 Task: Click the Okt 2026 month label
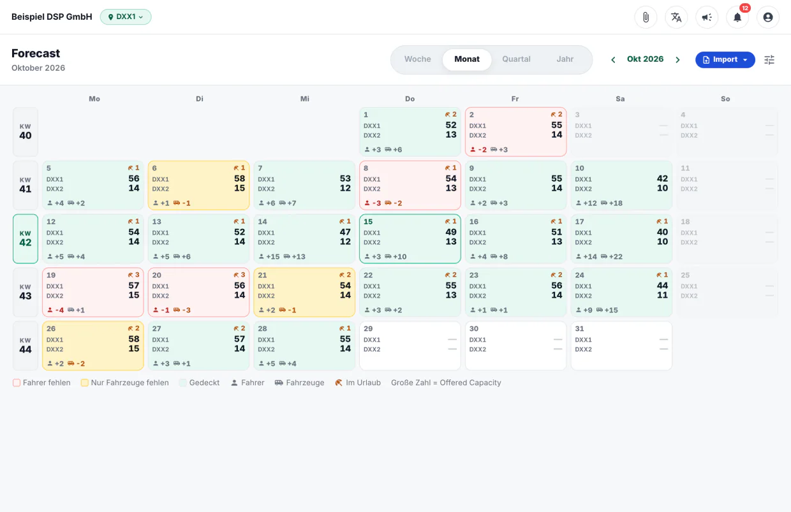point(645,59)
